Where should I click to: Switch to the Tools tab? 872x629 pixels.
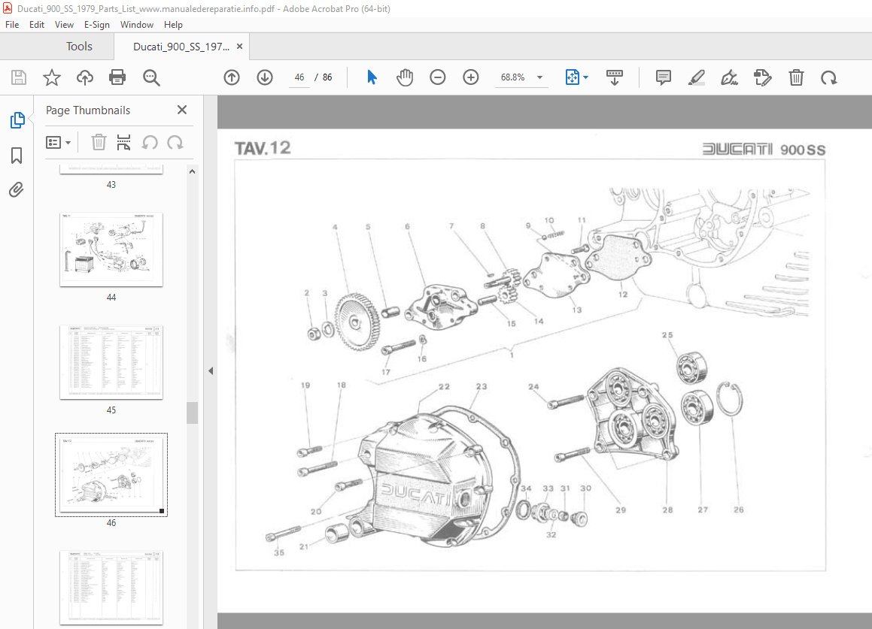pos(79,47)
